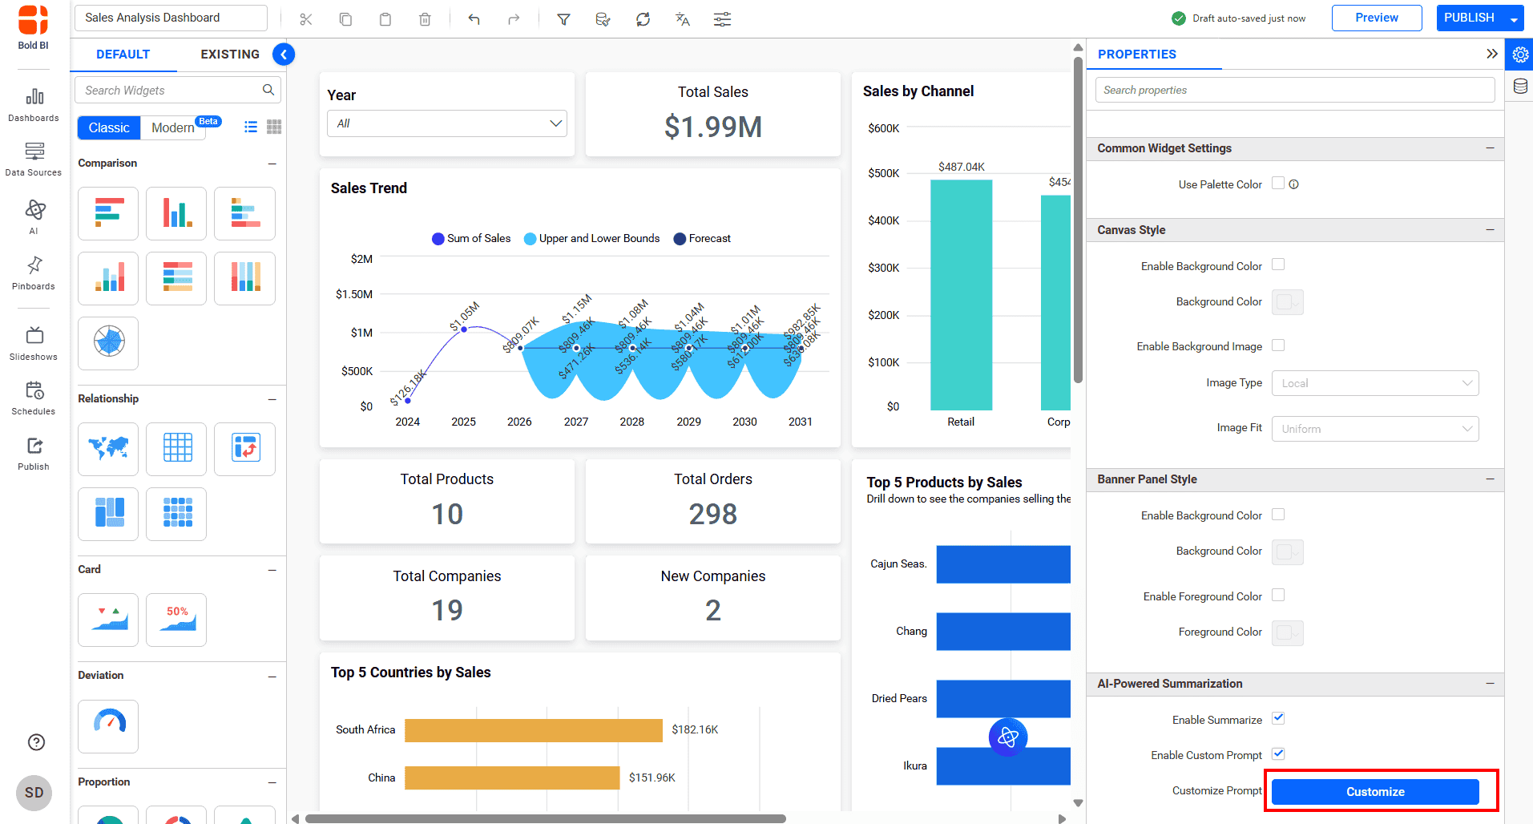Collapse the Relationship widget category
The width and height of the screenshot is (1533, 824).
[x=272, y=399]
